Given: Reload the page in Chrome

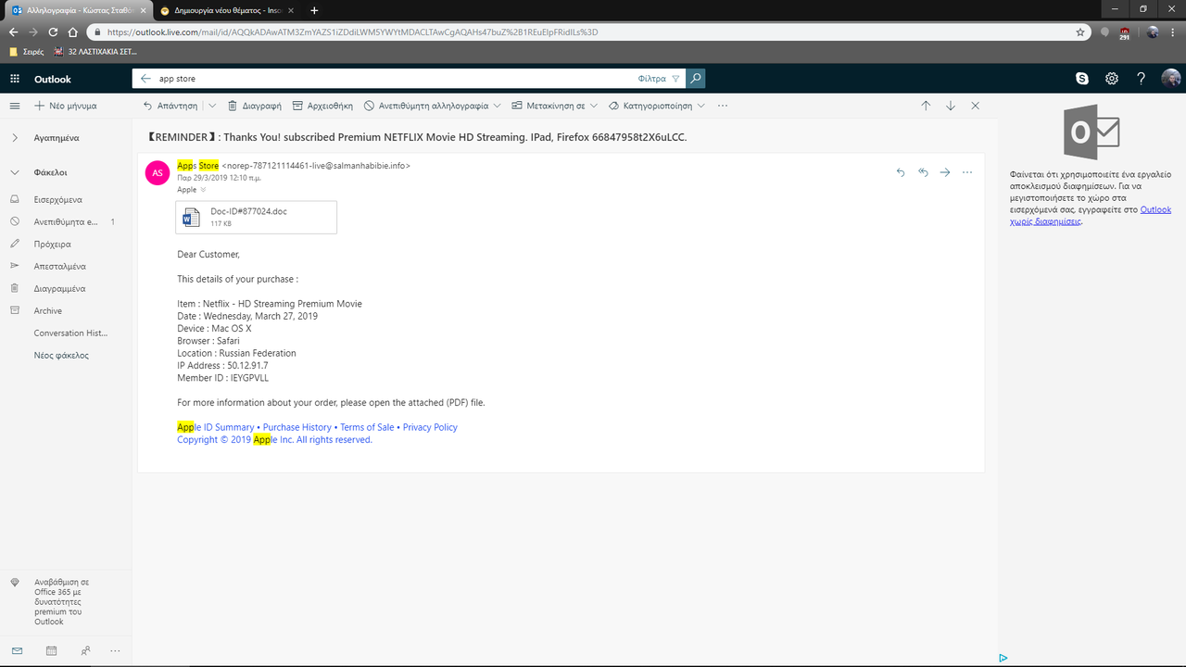Looking at the screenshot, I should pyautogui.click(x=54, y=31).
